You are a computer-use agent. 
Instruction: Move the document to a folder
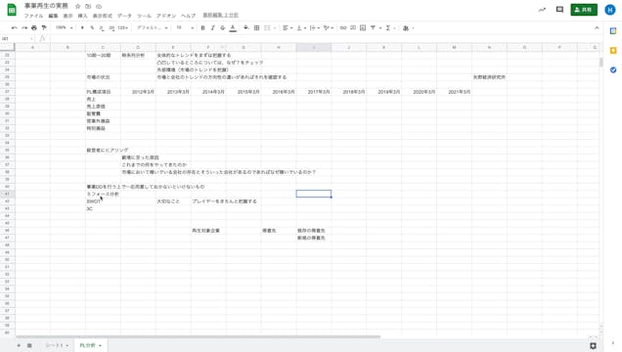tap(88, 6)
